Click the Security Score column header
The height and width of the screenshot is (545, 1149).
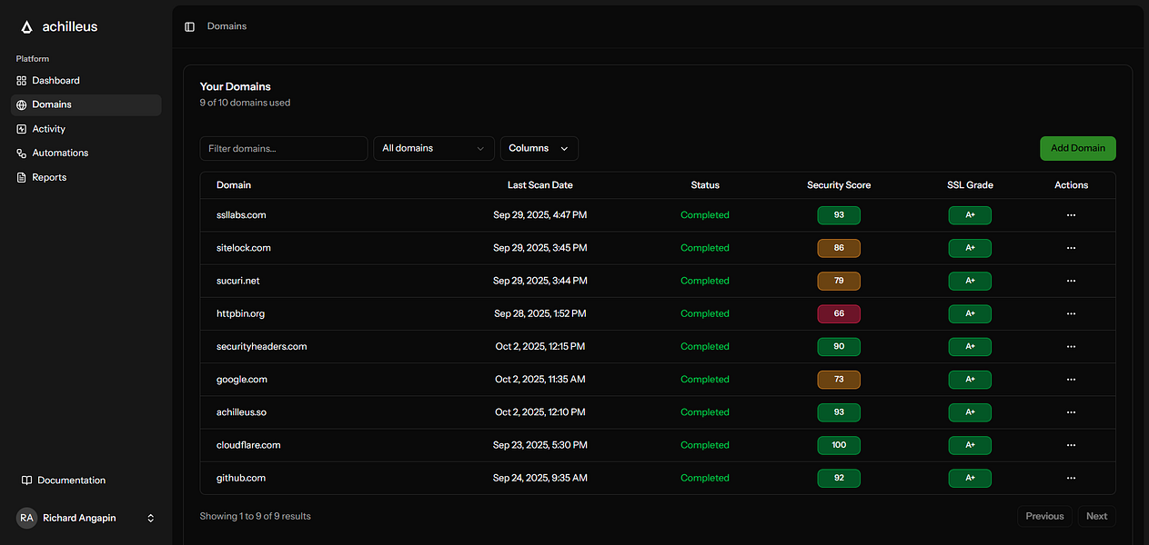click(x=839, y=185)
